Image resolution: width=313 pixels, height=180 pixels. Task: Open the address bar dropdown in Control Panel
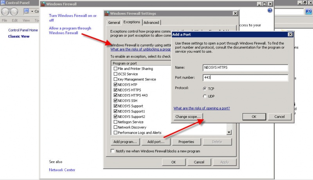(32, 11)
